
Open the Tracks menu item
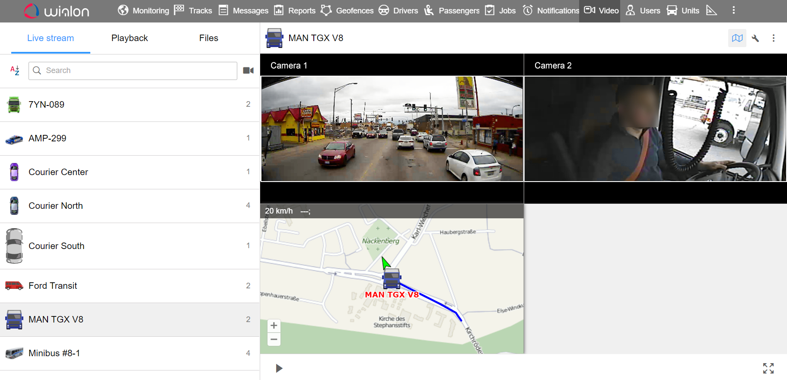193,10
